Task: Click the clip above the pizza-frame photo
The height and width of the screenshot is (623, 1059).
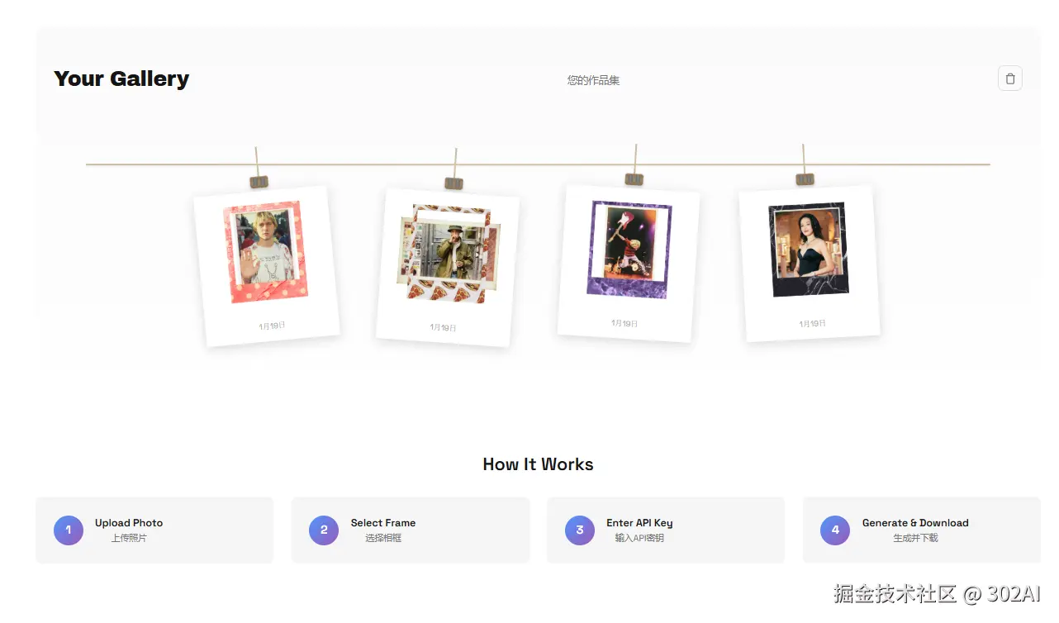Action: (454, 183)
